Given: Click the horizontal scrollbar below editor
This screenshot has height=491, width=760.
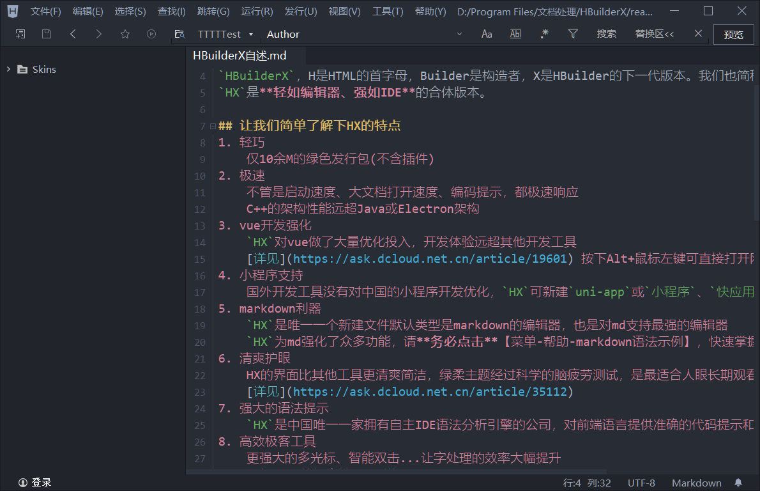Looking at the screenshot, I should point(397,471).
